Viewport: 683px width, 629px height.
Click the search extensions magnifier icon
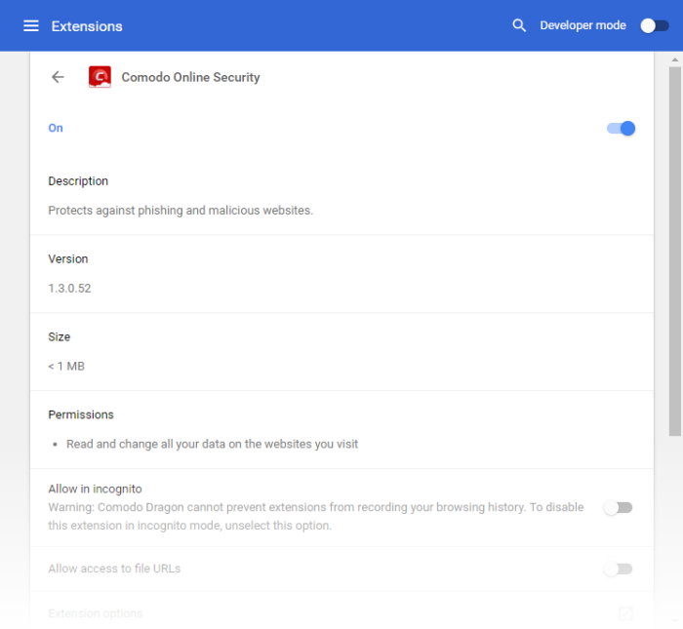pyautogui.click(x=519, y=25)
